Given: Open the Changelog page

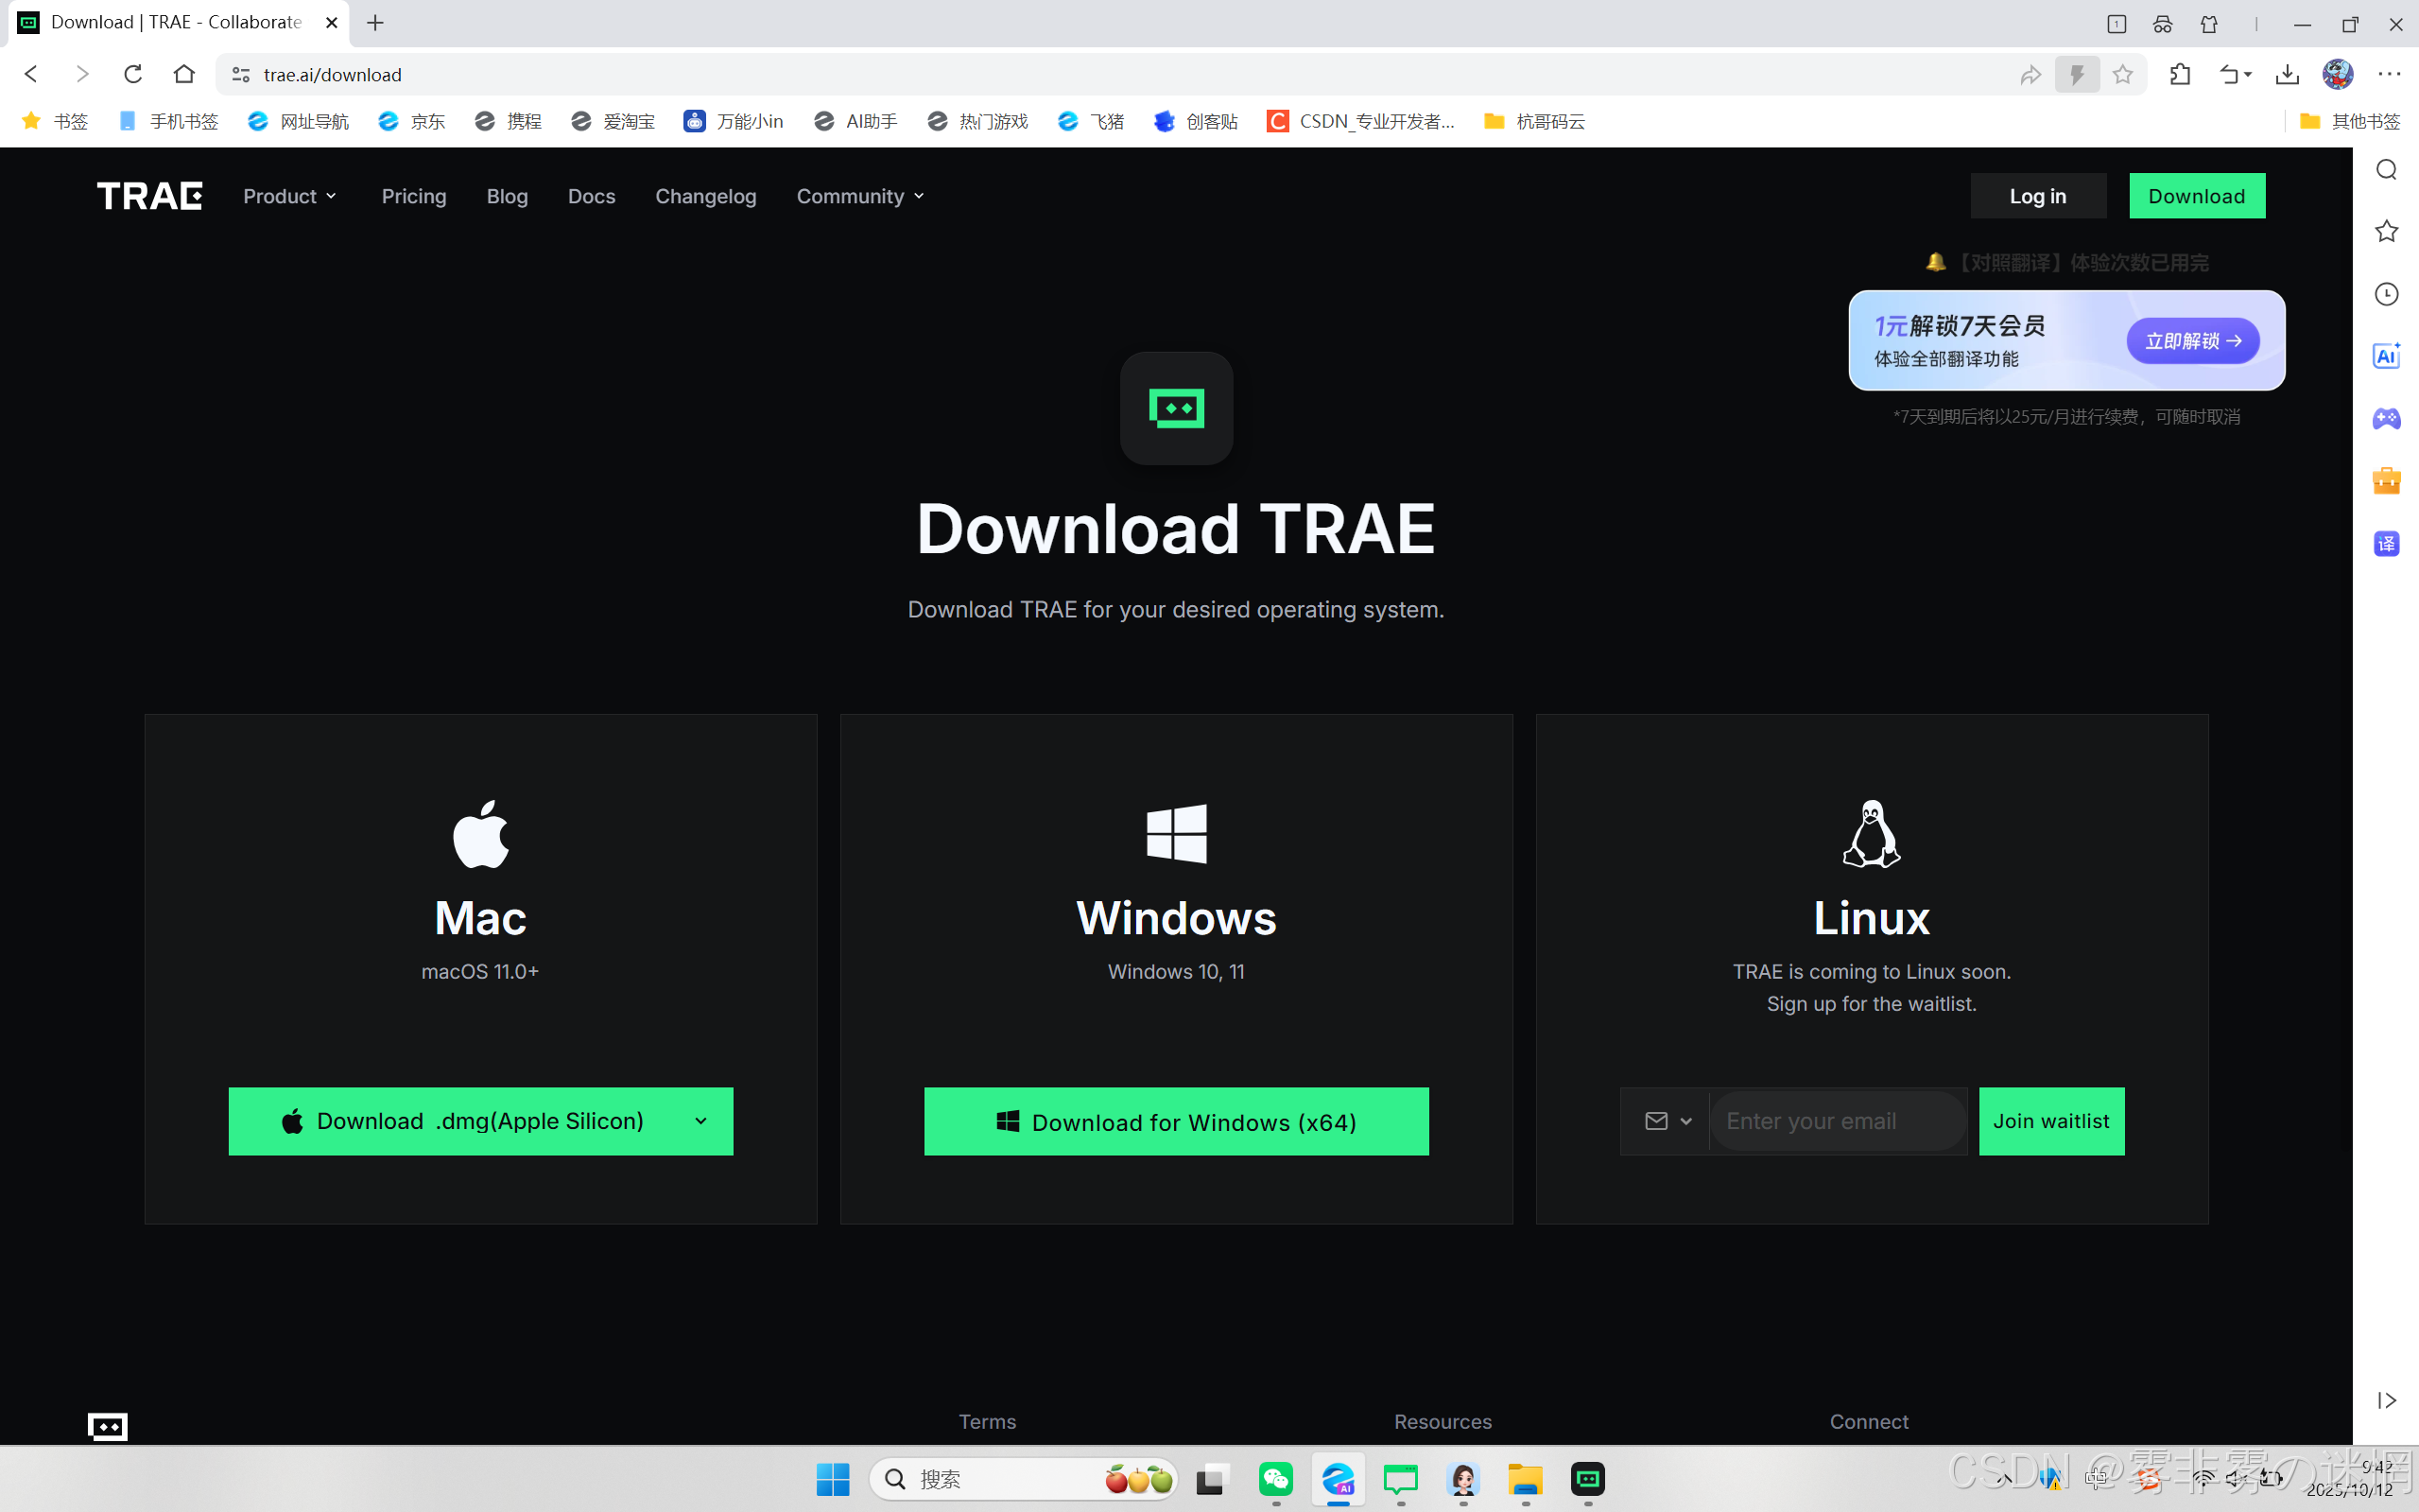Looking at the screenshot, I should tap(706, 196).
